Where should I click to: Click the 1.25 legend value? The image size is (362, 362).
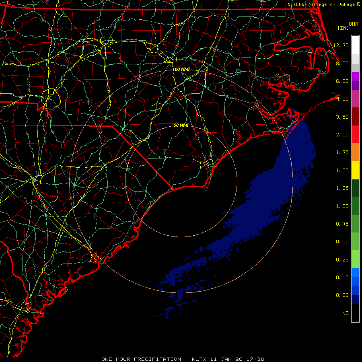click(x=342, y=188)
